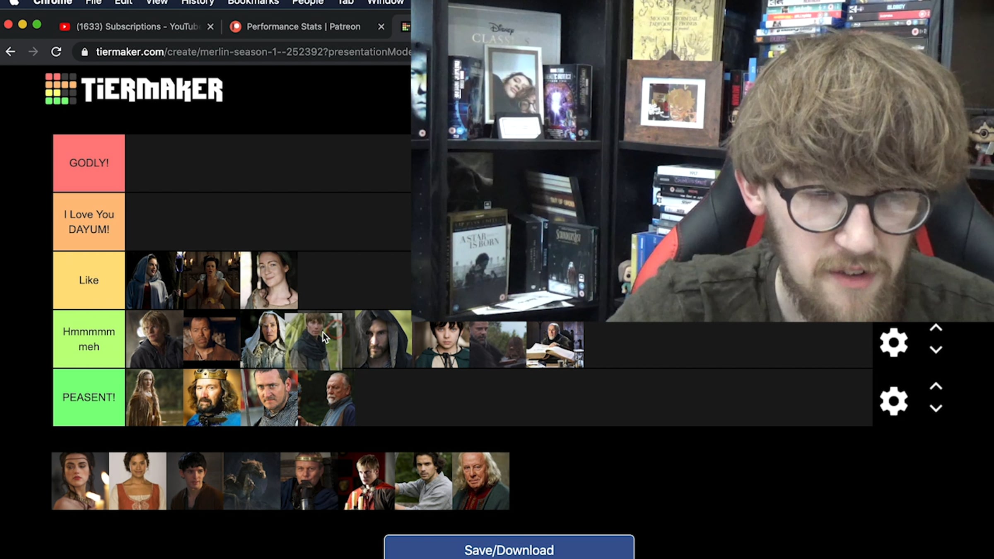Open settings gear for PEASENT! tier
994x559 pixels.
point(893,401)
